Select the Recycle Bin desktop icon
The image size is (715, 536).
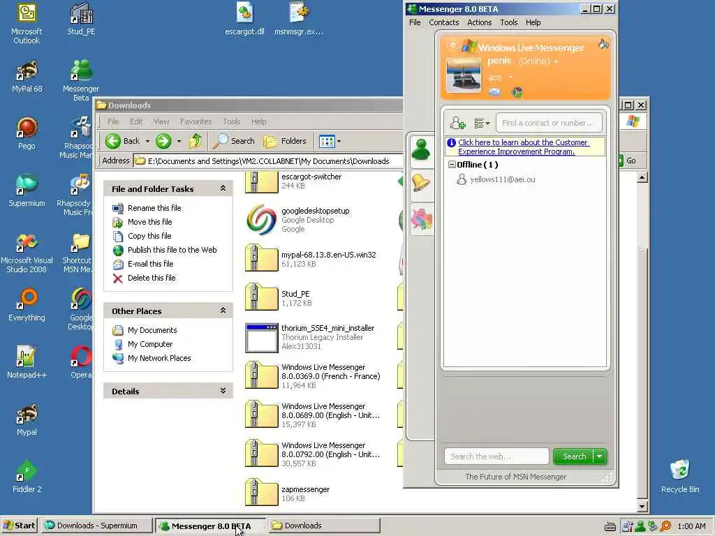[x=680, y=477]
